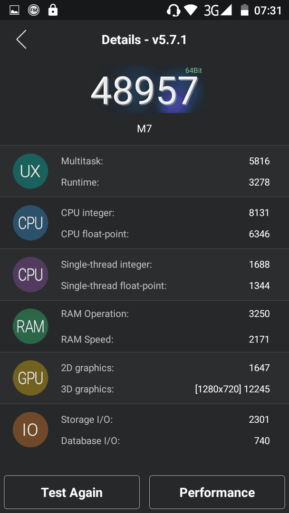
Task: Open the Performance button
Action: pos(217,493)
